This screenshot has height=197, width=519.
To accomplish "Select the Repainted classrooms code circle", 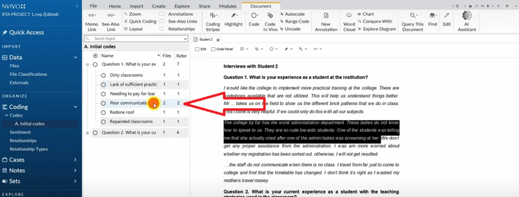I will pyautogui.click(x=103, y=122).
